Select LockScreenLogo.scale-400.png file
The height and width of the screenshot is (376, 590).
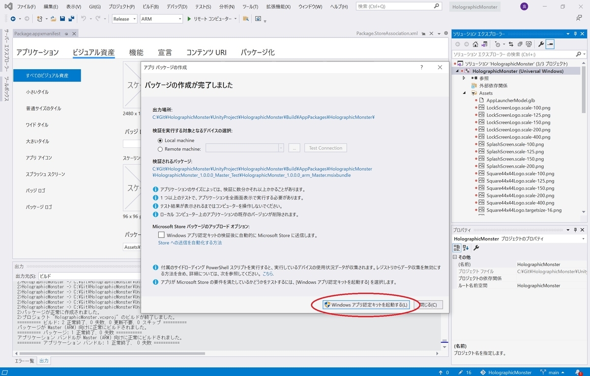pyautogui.click(x=518, y=137)
